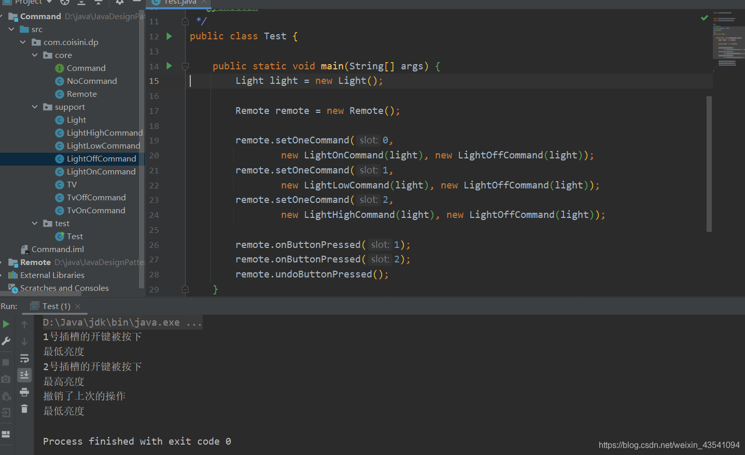
Task: Select Light class in support
Action: point(76,120)
